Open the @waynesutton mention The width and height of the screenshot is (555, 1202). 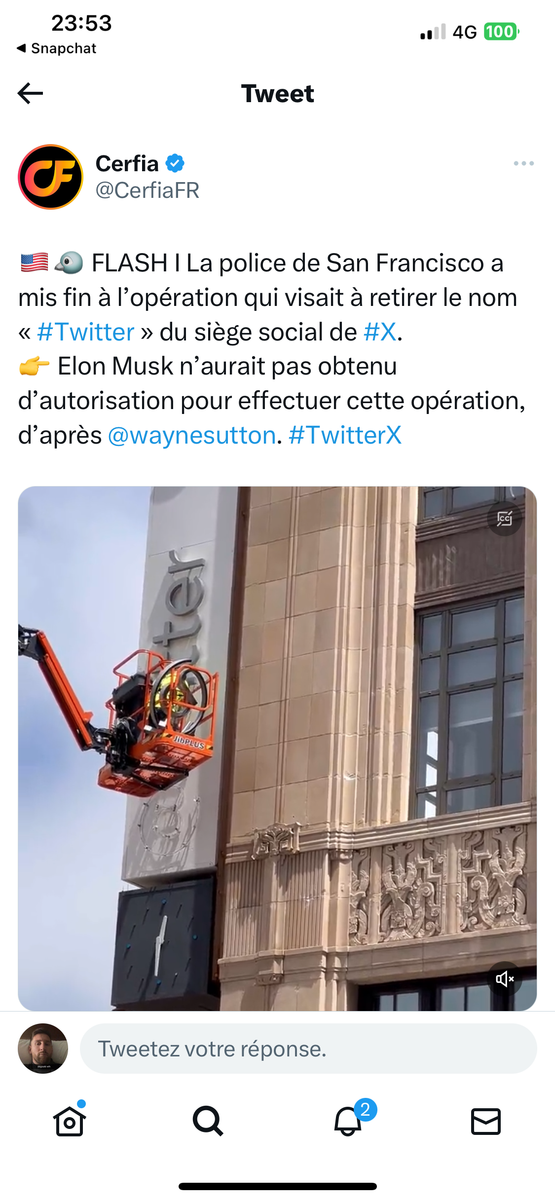[x=191, y=436]
